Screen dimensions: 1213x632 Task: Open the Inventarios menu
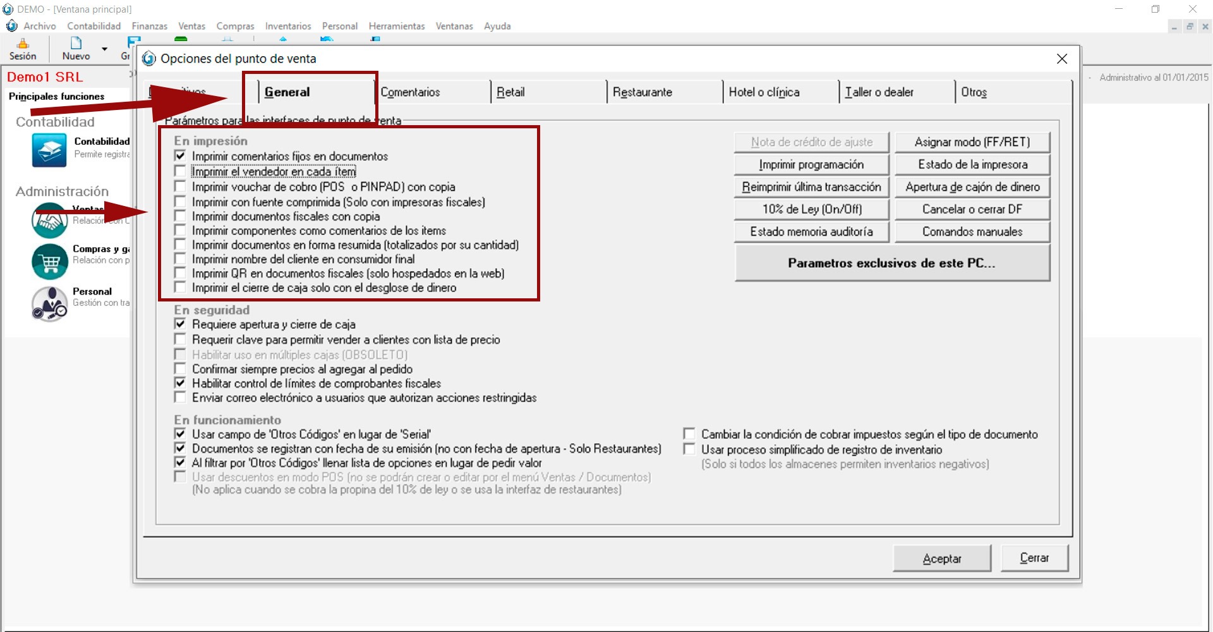[287, 26]
